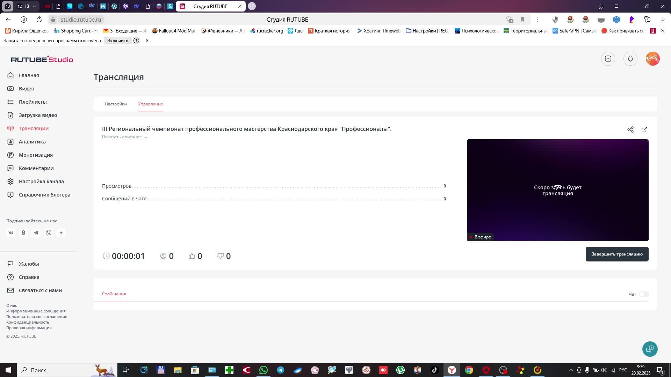Screen dimensions: 671x377
Task: Open the VK social link icon
Action: tap(11, 233)
